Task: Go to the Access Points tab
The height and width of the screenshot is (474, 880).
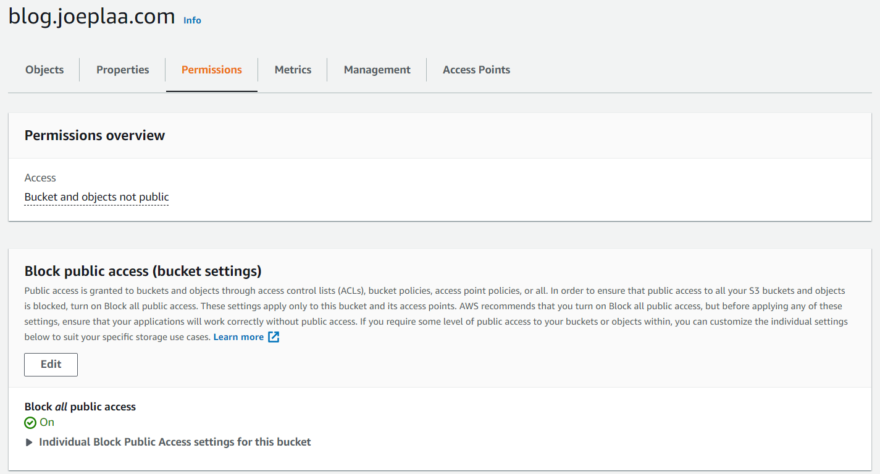Action: point(477,70)
